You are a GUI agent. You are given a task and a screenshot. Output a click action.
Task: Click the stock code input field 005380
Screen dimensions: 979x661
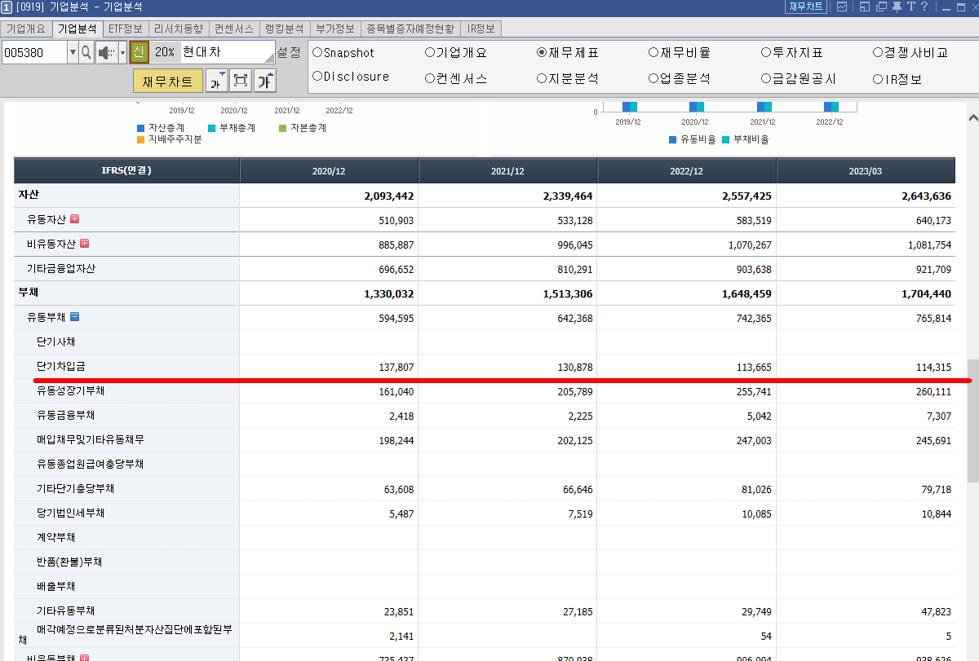[x=33, y=52]
